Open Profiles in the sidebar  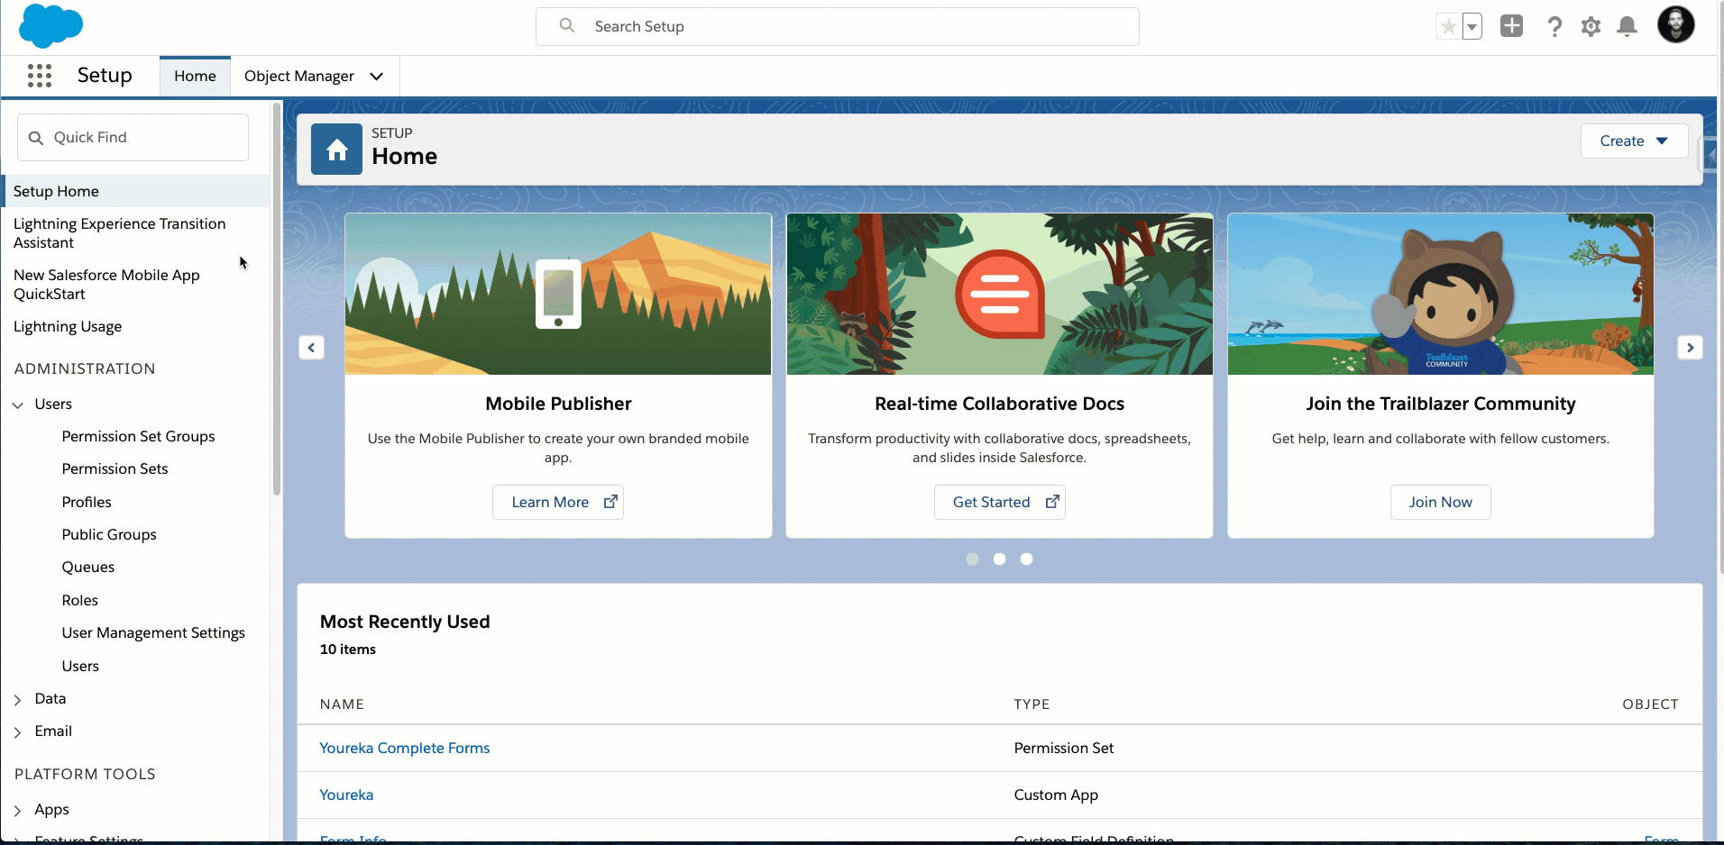87,502
